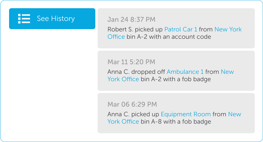Open the Ambulance 1 link
263x142 pixels.
[x=185, y=72]
